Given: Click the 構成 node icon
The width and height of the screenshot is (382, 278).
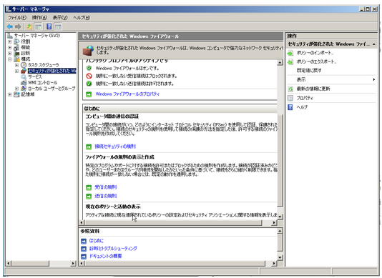Looking at the screenshot, I should (x=16, y=59).
